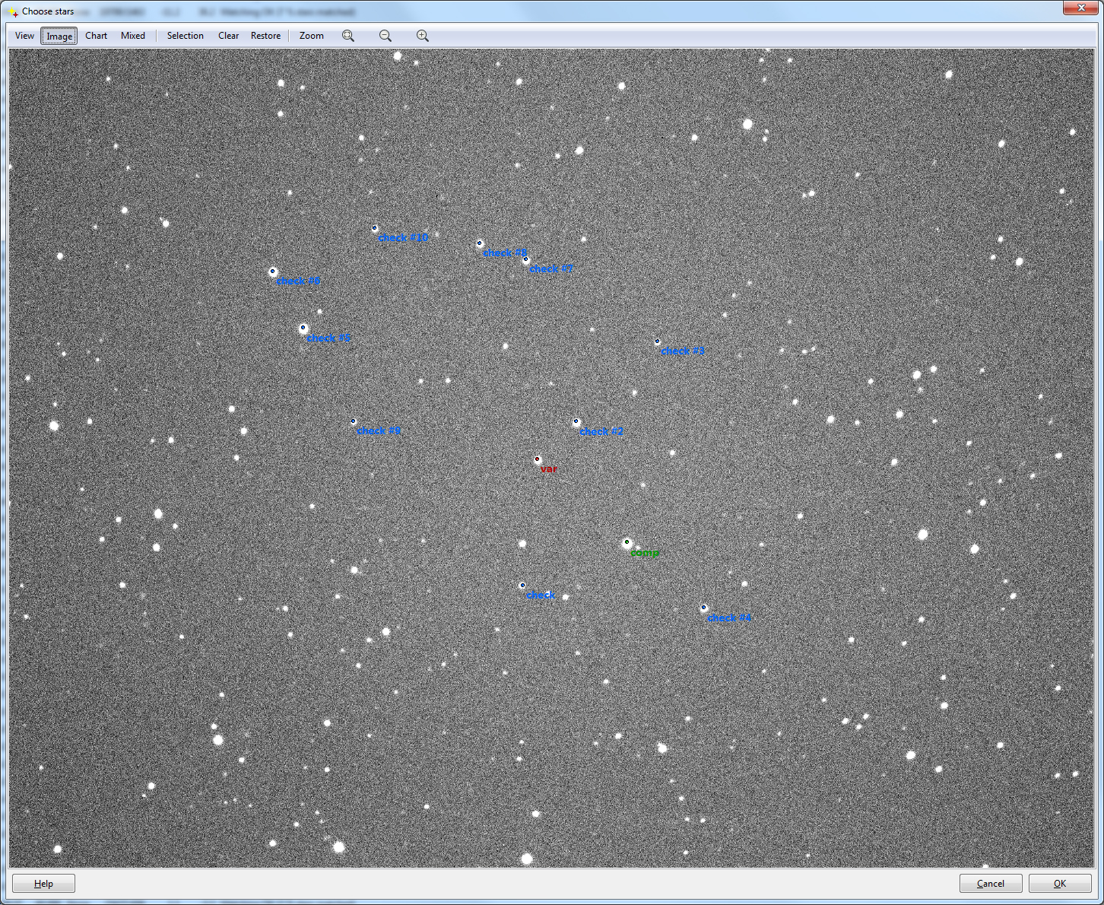Click the zoom-to-fit magnifier icon
Image resolution: width=1104 pixels, height=905 pixels.
pyautogui.click(x=348, y=36)
